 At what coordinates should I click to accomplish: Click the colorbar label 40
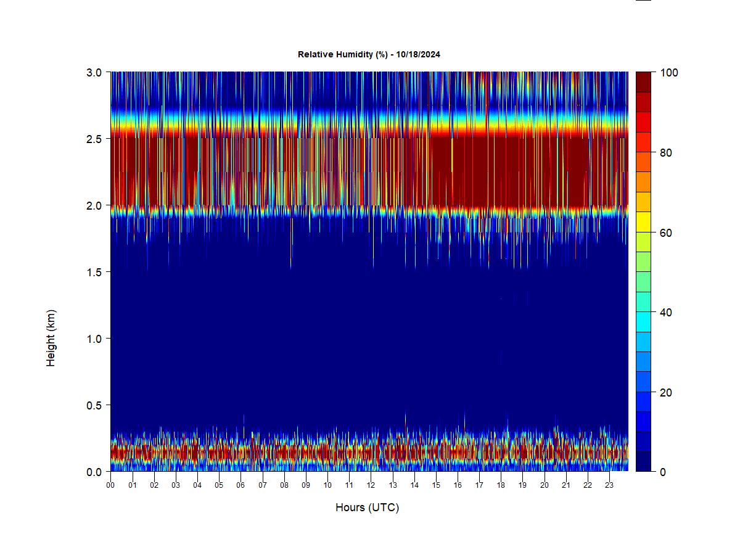(665, 313)
